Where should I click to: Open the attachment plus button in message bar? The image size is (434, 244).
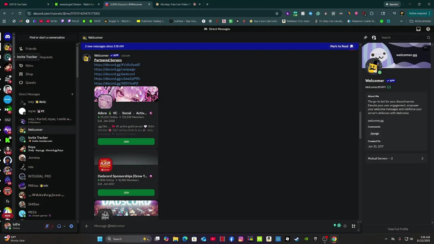86,226
